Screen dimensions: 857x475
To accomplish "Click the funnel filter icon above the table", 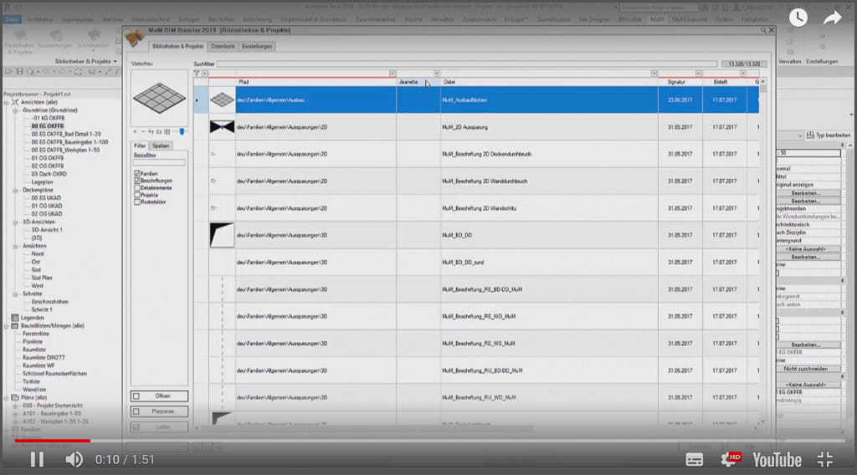I will 196,74.
